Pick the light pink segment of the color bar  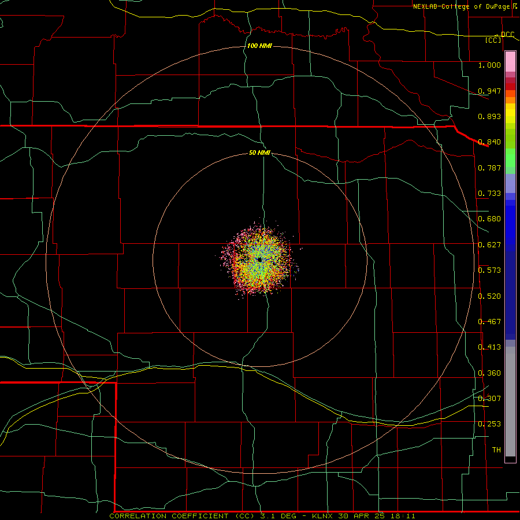tap(510, 62)
